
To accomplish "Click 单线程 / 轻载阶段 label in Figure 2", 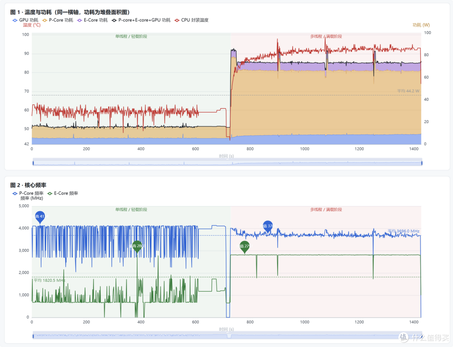I will [x=131, y=210].
